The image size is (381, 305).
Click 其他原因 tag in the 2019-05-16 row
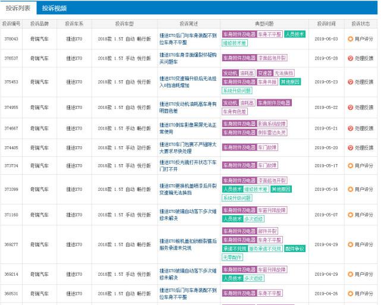(281, 189)
